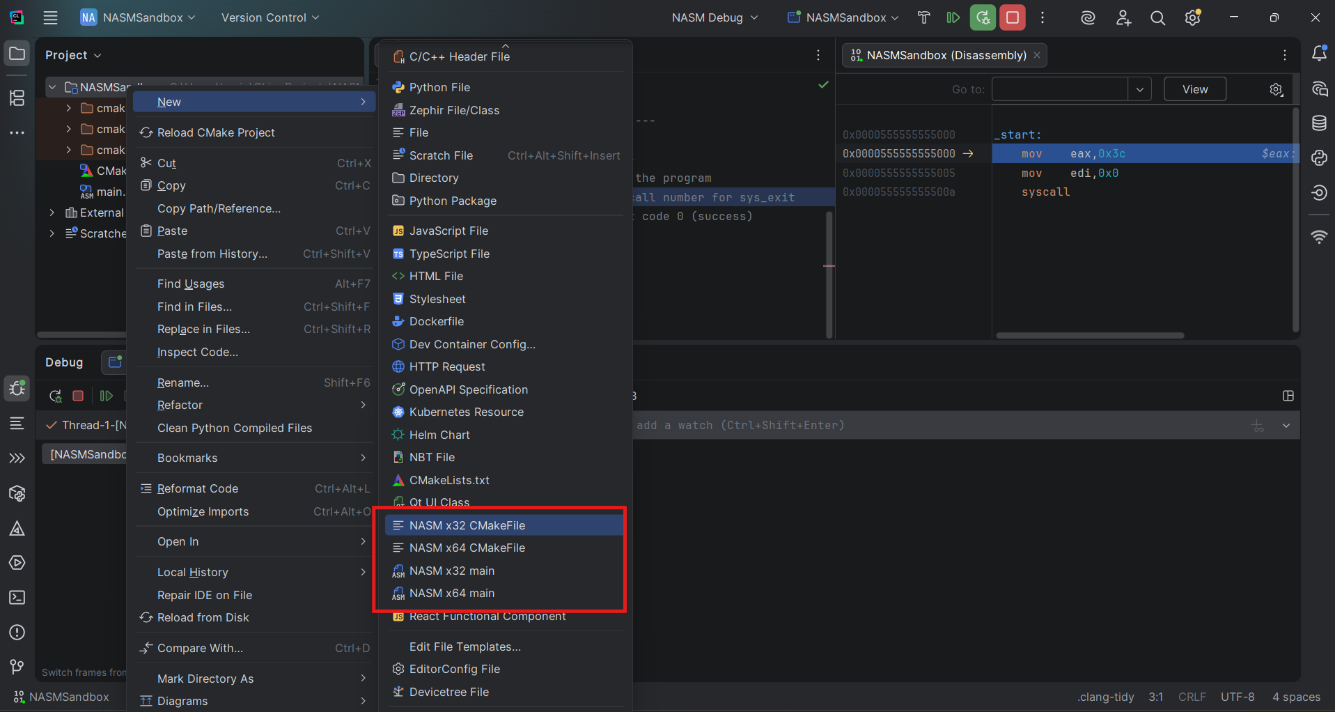The image size is (1335, 712).
Task: Open NASM Debug configuration dropdown
Action: point(715,17)
